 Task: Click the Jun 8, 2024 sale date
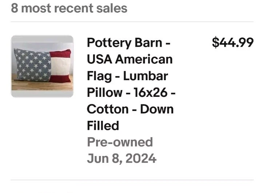(x=122, y=159)
